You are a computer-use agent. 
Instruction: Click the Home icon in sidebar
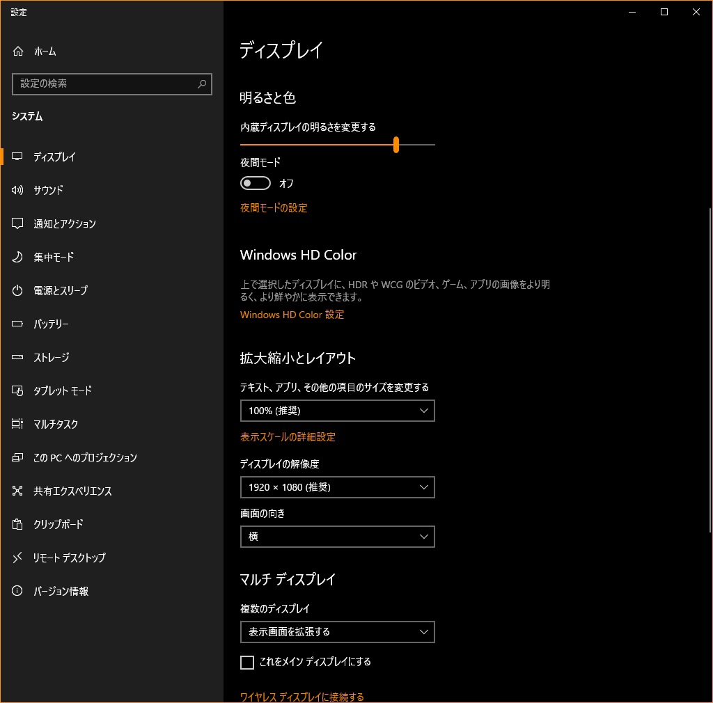18,52
